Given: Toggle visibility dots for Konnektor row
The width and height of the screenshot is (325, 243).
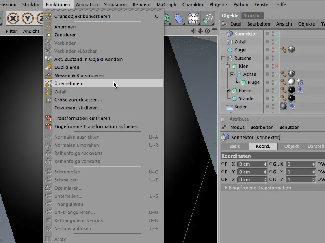Looking at the screenshot, I should click(x=273, y=34).
